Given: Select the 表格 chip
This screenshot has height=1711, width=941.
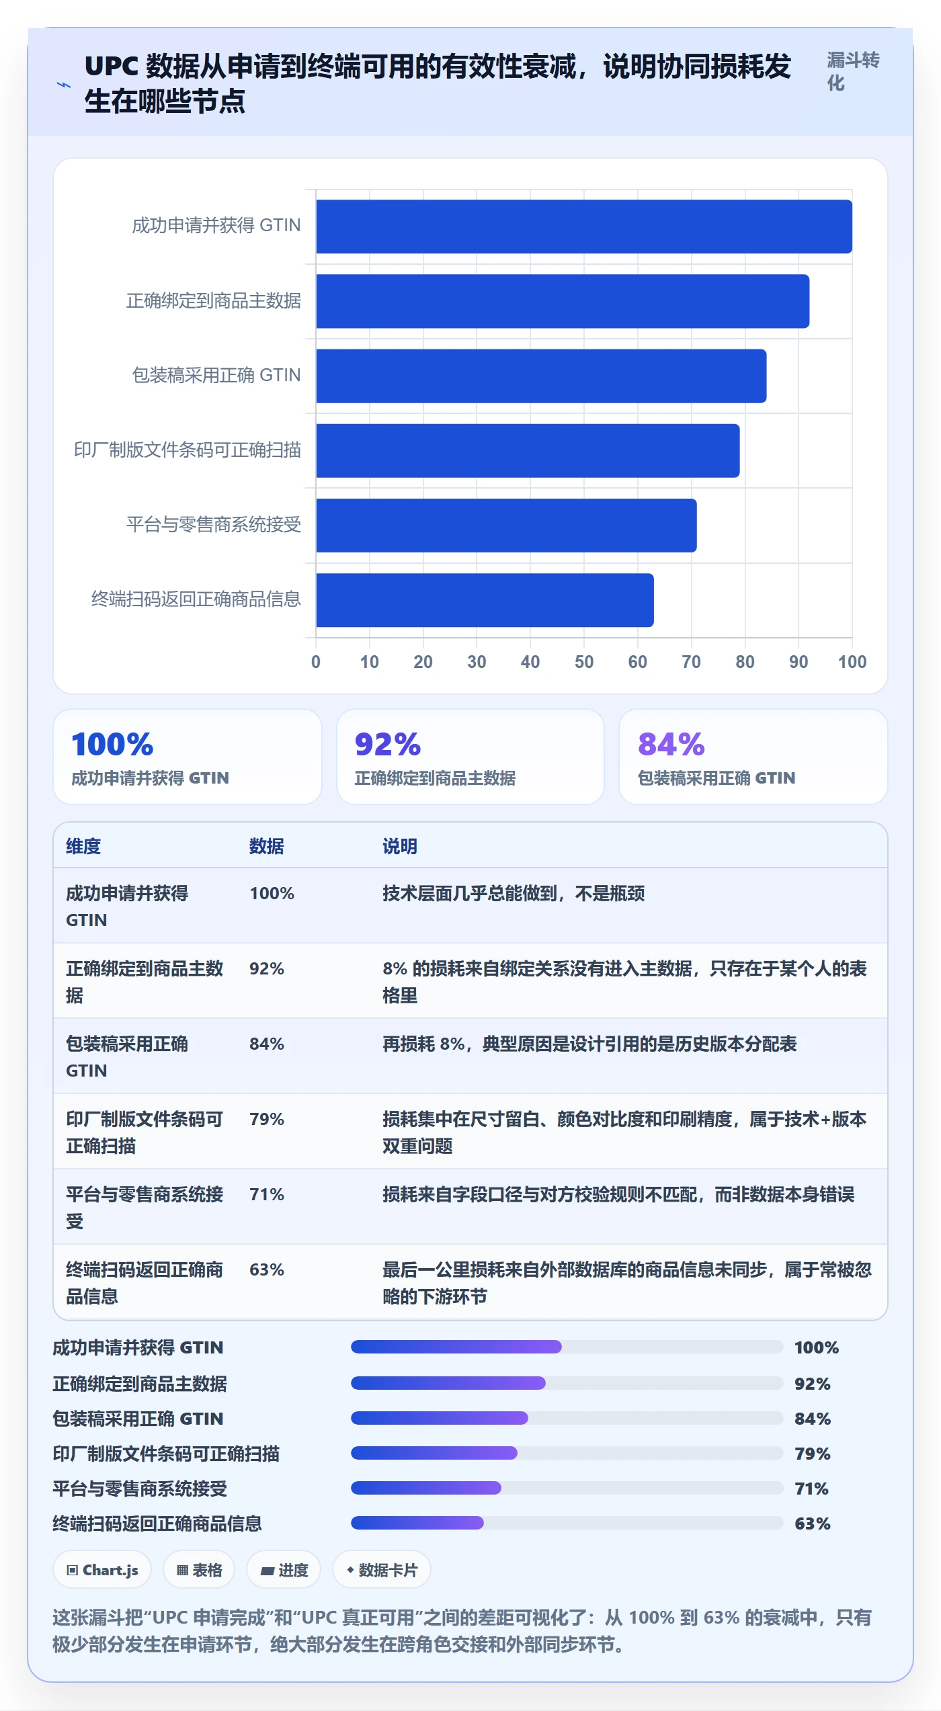Looking at the screenshot, I should coord(199,1570).
